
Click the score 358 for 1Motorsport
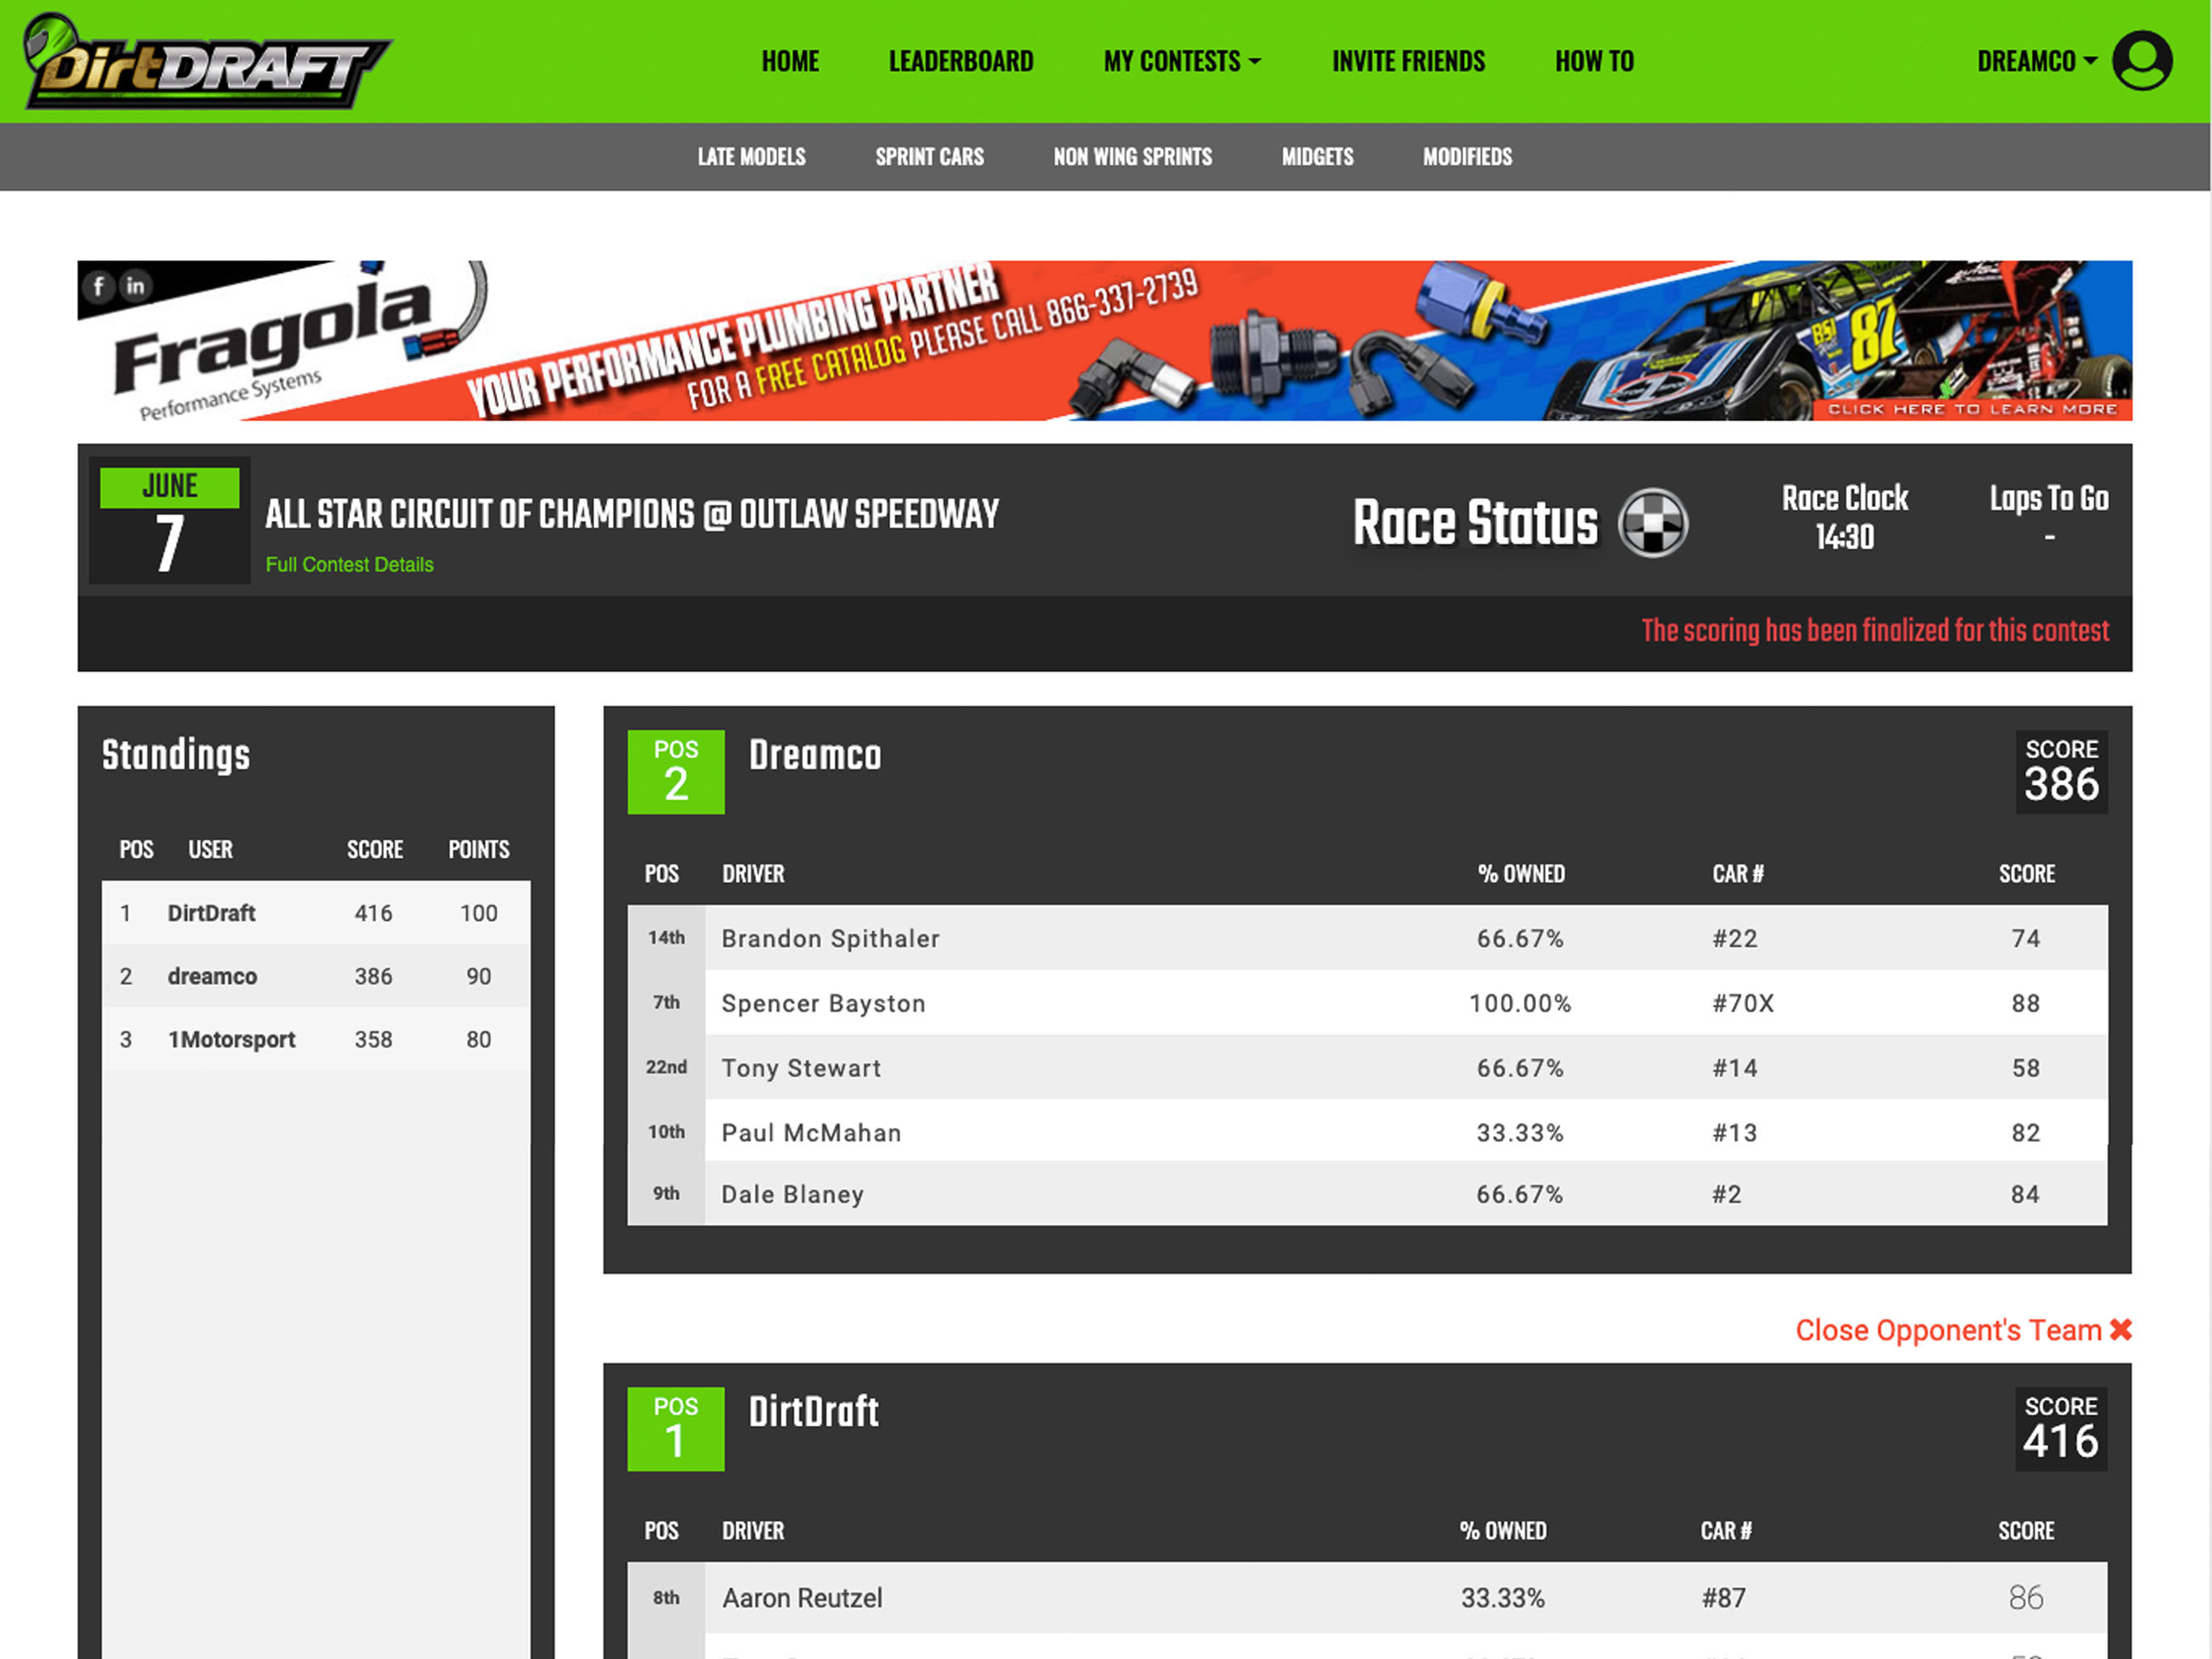373,1038
